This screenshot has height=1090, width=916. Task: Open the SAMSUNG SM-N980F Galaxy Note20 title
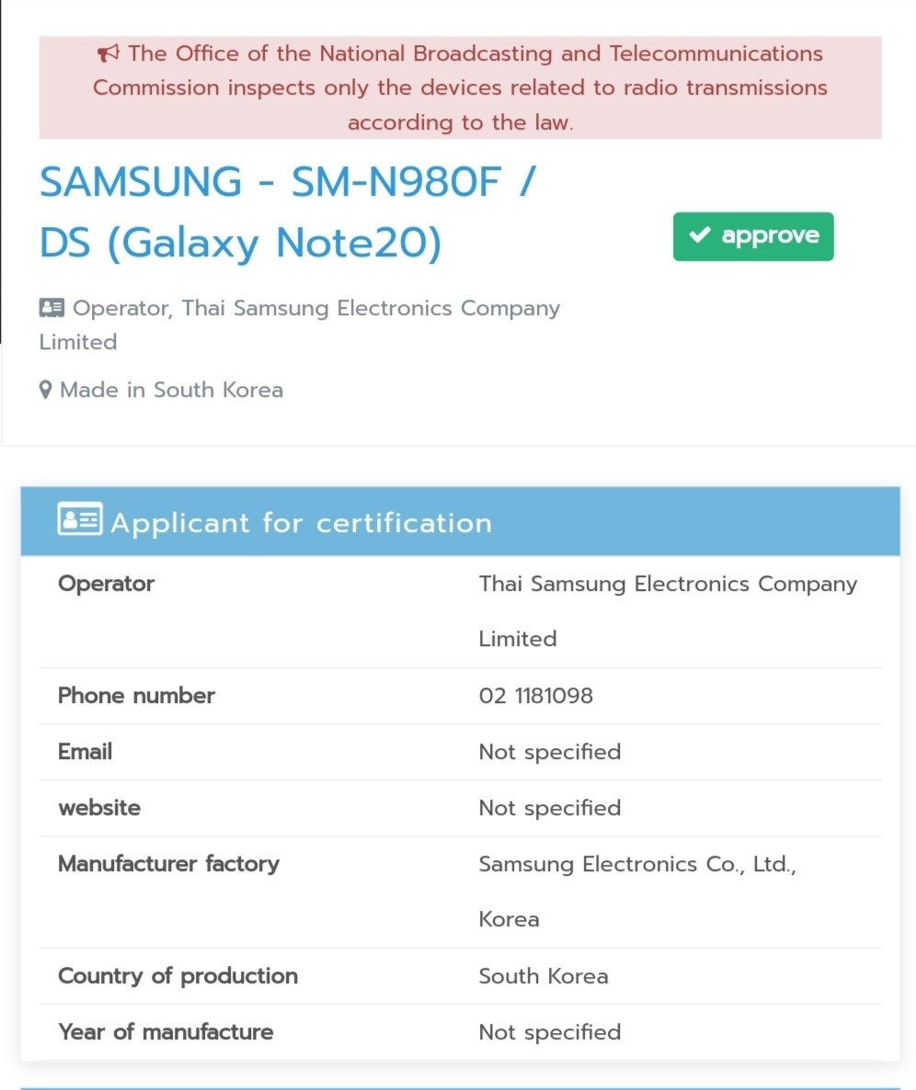pos(287,212)
